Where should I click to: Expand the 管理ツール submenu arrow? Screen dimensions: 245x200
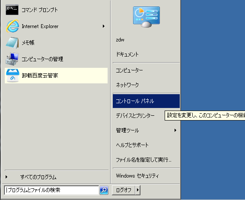pyautogui.click(x=175, y=130)
